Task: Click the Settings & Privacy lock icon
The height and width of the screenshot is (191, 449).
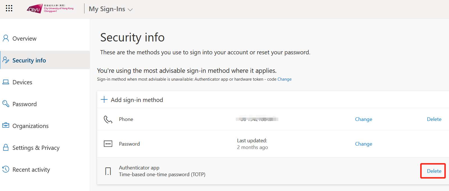Action: 6,147
